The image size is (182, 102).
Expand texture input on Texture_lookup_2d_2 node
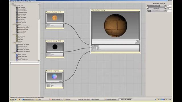pyautogui.click(x=46, y=54)
